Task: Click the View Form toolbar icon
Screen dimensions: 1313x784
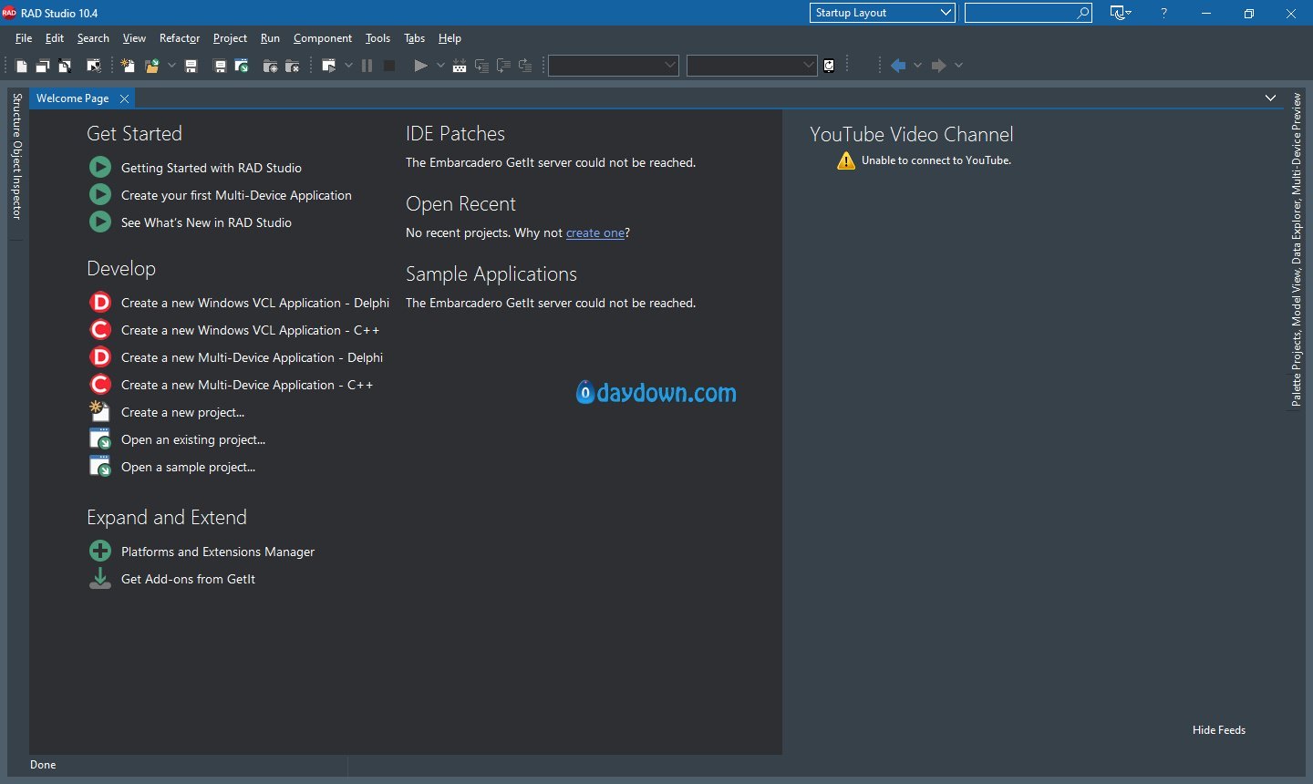Action: tap(43, 66)
